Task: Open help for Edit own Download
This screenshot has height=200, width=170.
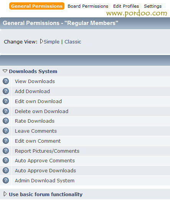Action: tap(6, 101)
